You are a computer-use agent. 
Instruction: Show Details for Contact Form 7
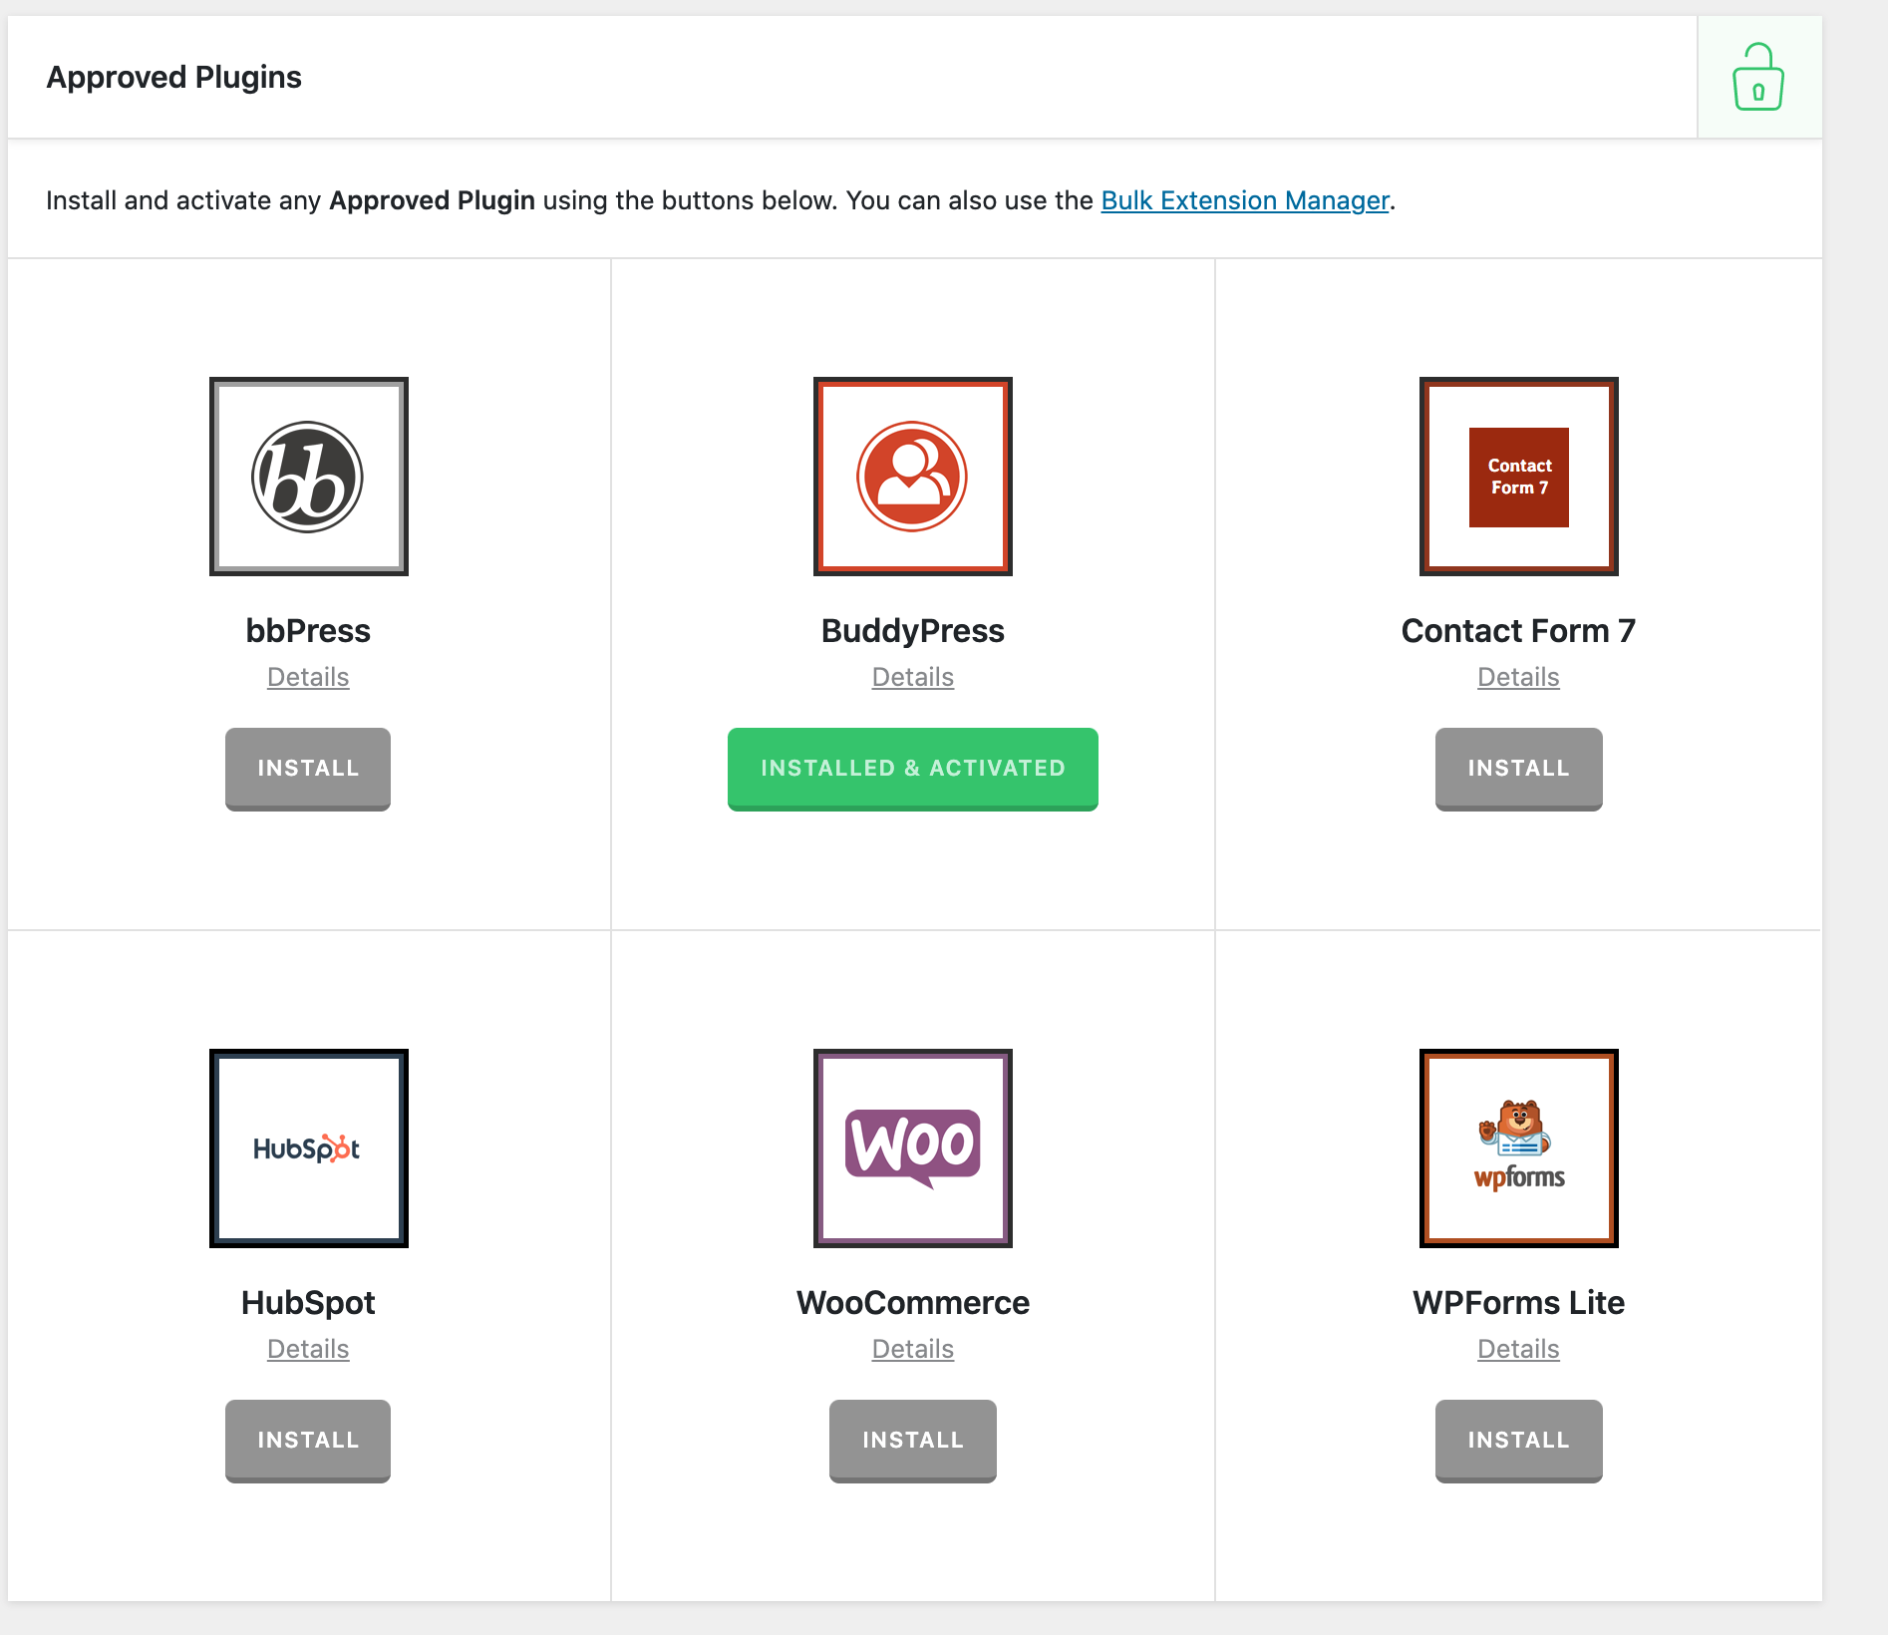[x=1518, y=677]
